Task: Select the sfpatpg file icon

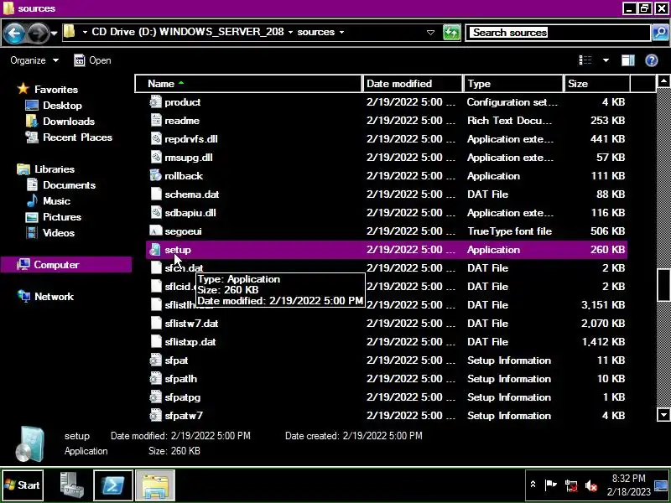Action: click(156, 397)
